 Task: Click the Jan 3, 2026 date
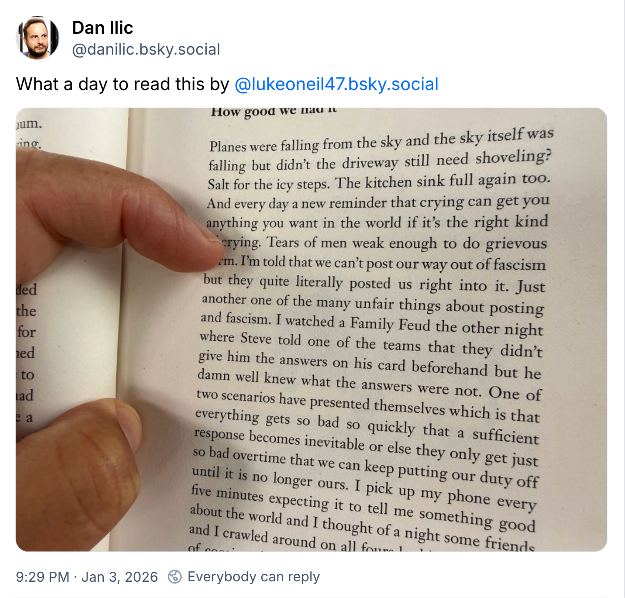point(120,577)
